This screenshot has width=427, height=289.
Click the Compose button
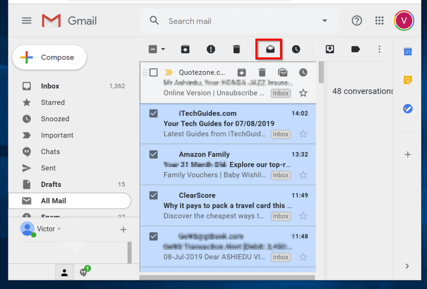tap(49, 57)
